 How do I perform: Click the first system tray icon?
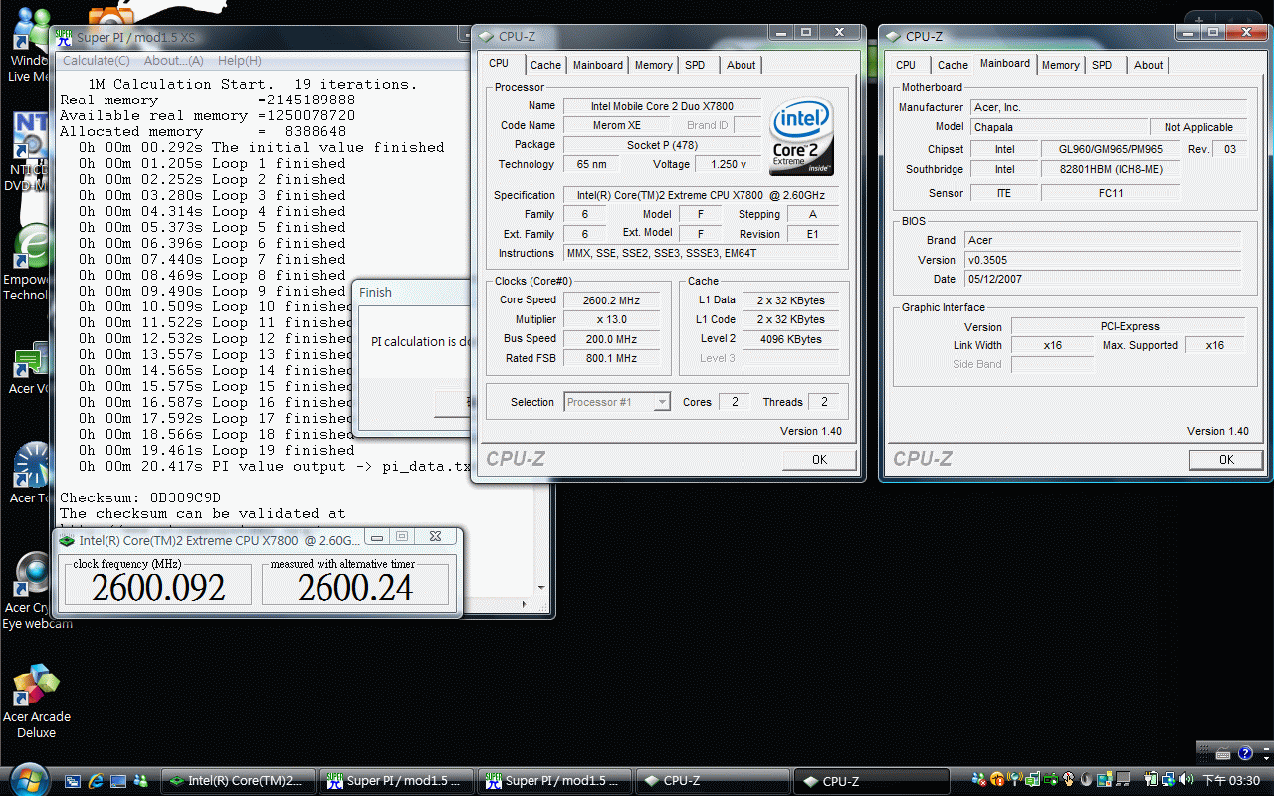click(x=980, y=781)
